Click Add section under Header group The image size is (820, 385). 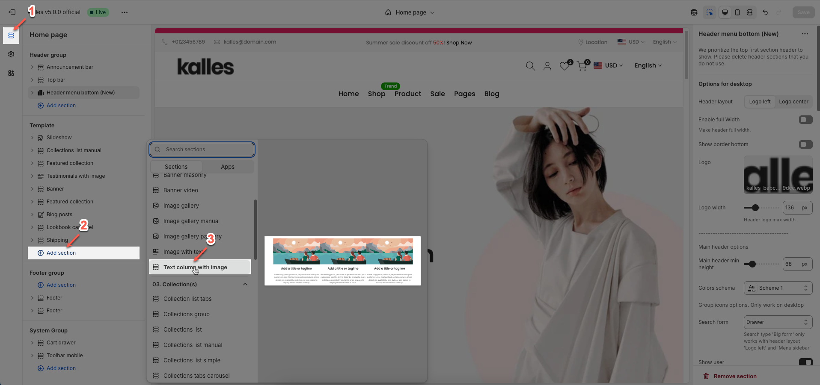click(x=61, y=106)
